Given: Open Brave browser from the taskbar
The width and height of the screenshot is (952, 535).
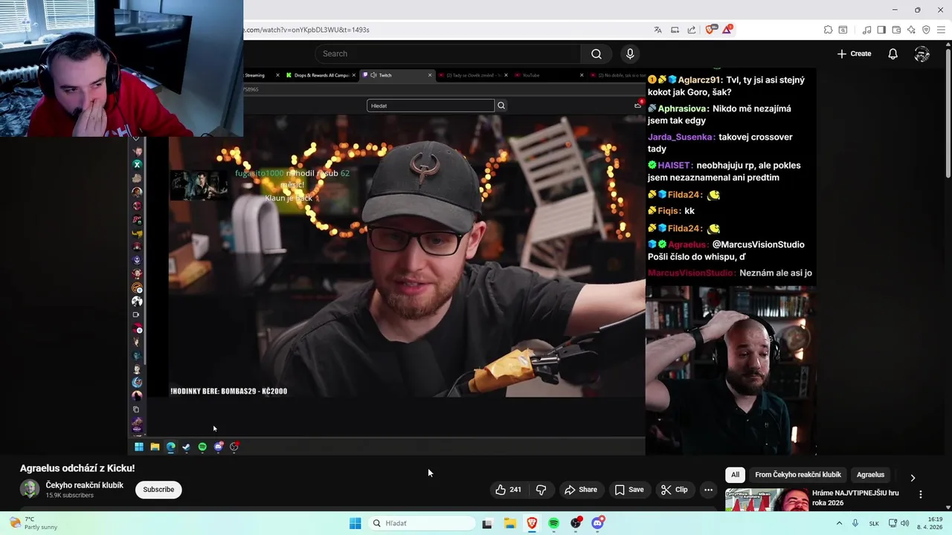Looking at the screenshot, I should (x=532, y=523).
